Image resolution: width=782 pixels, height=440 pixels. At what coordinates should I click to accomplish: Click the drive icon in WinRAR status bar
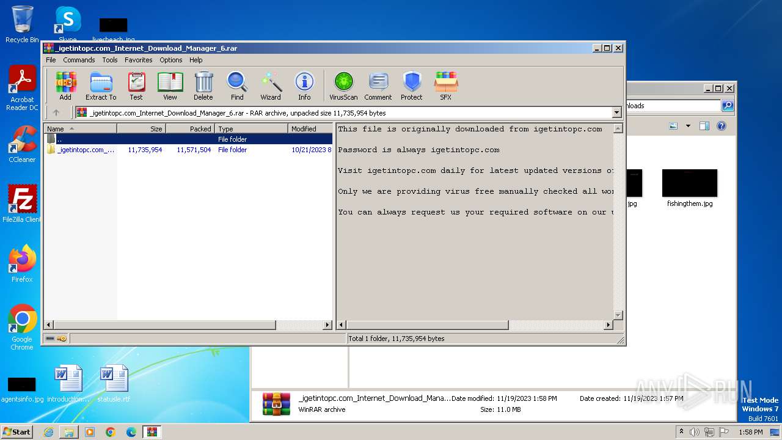point(50,339)
